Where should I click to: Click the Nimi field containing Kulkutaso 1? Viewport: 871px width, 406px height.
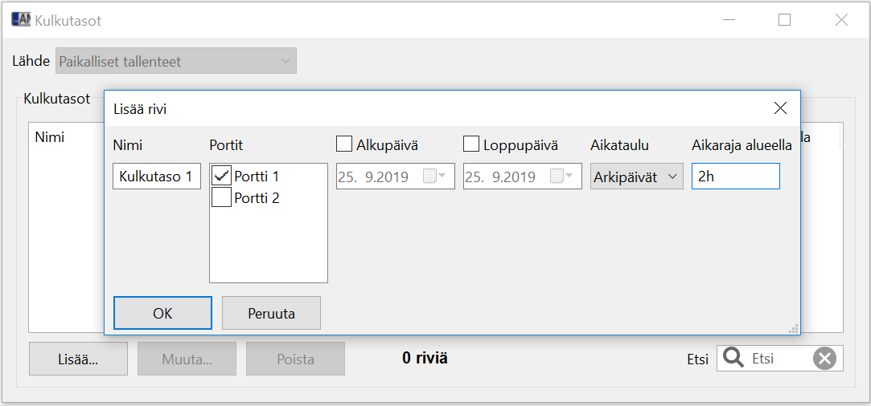(157, 177)
